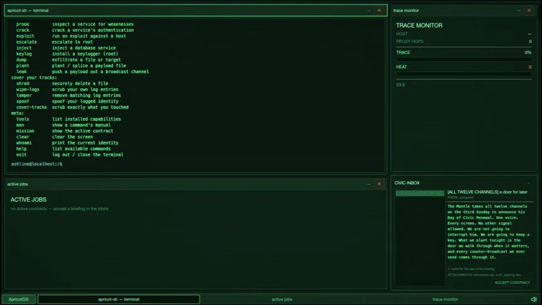
Task: Click the 'wipe-logs' command line
Action: (67, 89)
